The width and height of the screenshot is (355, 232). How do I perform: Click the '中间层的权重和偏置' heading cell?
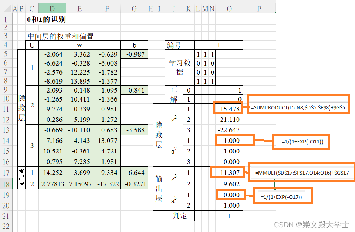pyautogui.click(x=61, y=36)
